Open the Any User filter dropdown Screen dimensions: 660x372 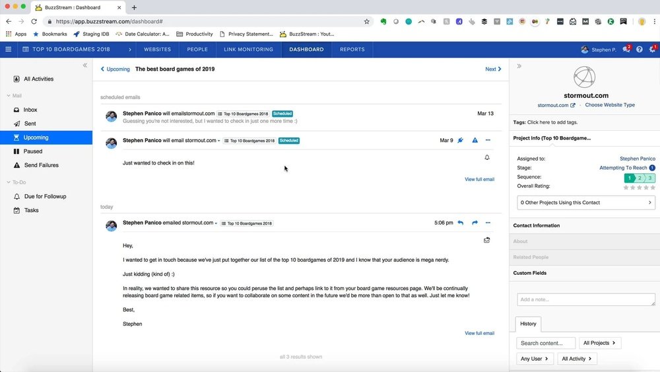(x=535, y=359)
